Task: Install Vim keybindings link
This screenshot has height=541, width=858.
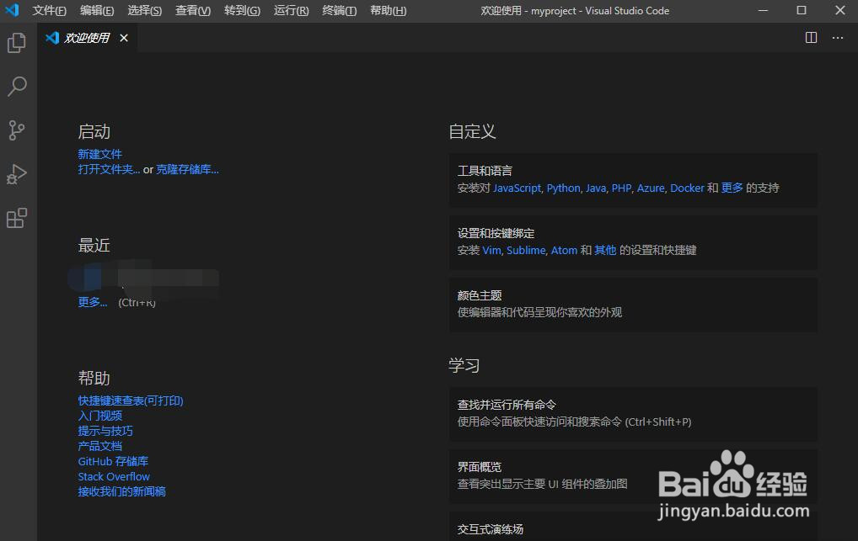Action: 491,250
